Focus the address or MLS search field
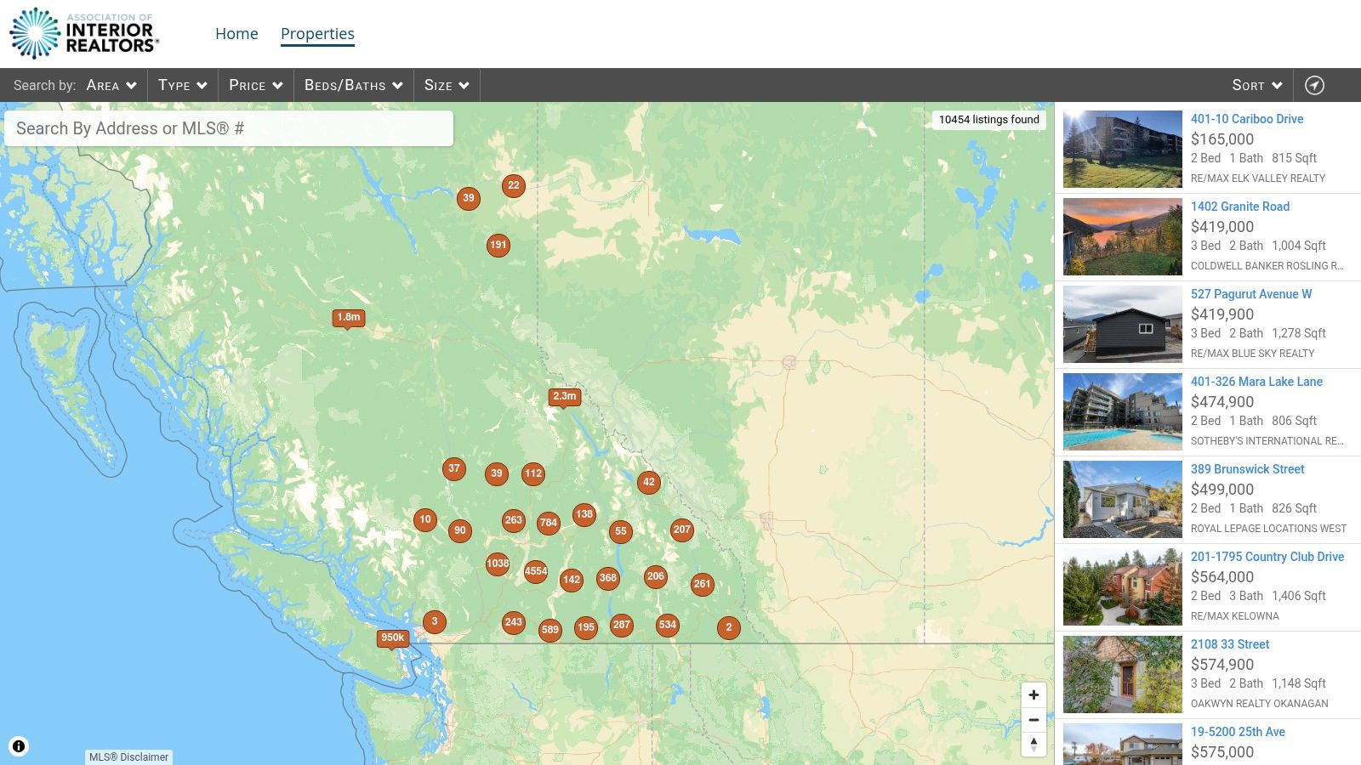Viewport: 1361px width, 765px height. (x=228, y=128)
